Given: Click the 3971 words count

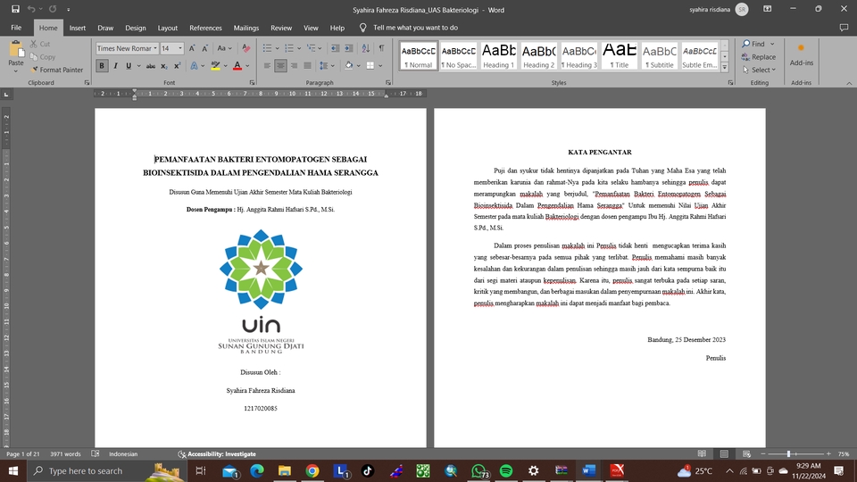Looking at the screenshot, I should tap(65, 453).
